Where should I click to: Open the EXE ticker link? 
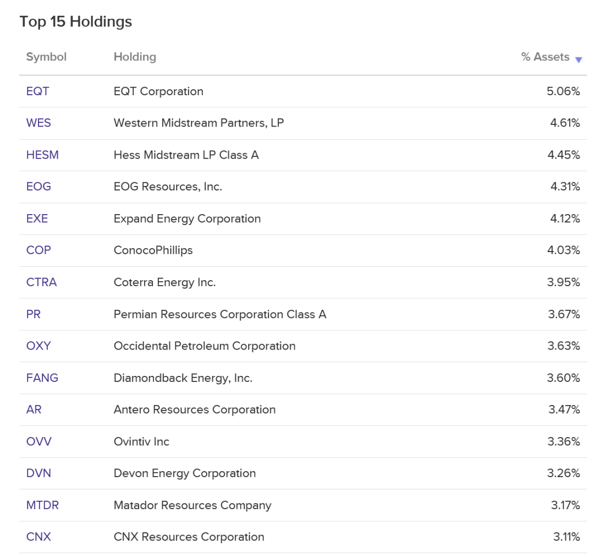37,219
